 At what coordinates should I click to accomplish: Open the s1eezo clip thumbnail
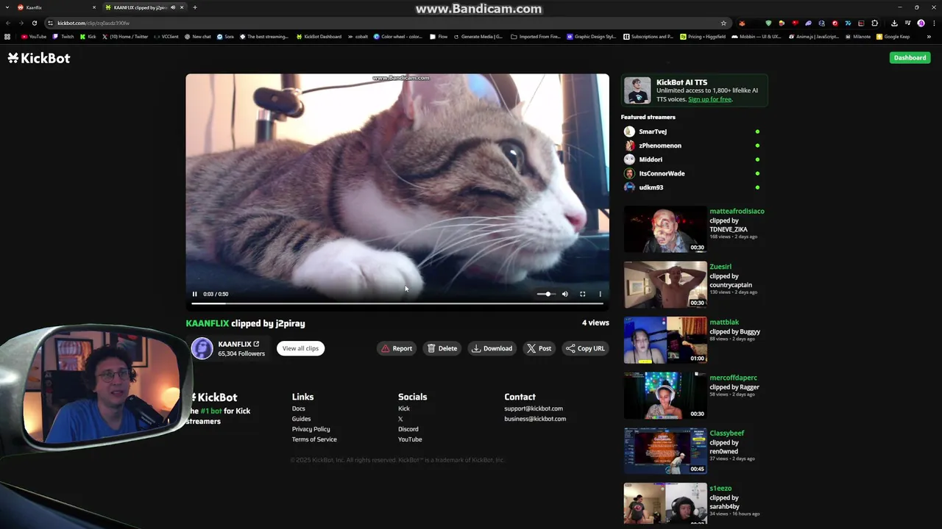pos(665,503)
